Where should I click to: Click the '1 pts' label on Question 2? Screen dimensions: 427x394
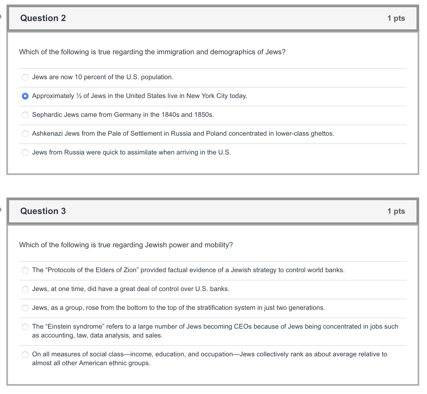point(396,18)
